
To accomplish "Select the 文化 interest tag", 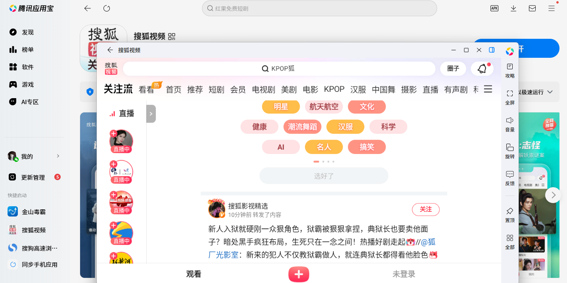I will pyautogui.click(x=367, y=106).
